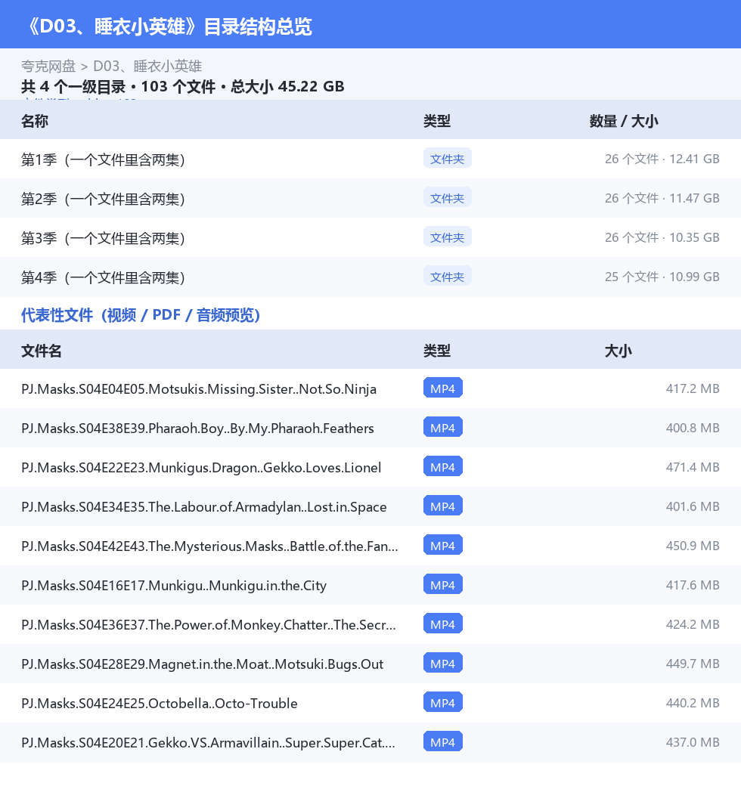The height and width of the screenshot is (786, 741).
Task: Select the 417.2 MB size value
Action: pos(693,388)
